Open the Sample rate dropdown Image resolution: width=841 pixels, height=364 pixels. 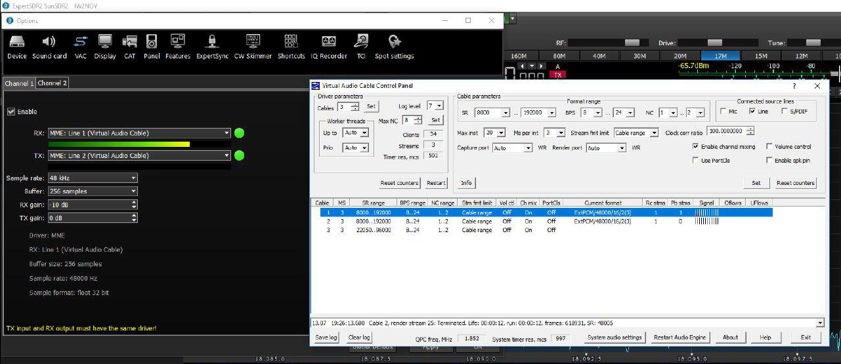tap(93, 178)
